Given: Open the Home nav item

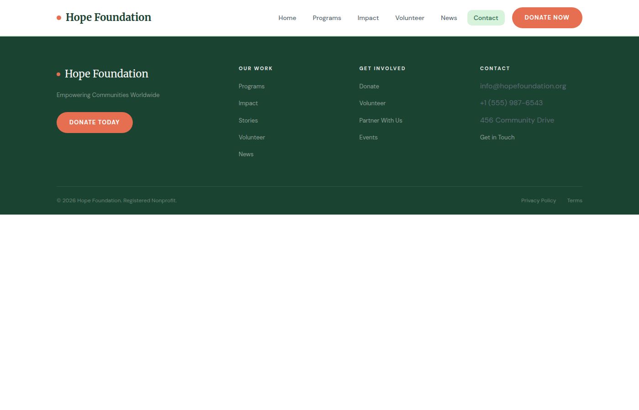Looking at the screenshot, I should click(287, 18).
